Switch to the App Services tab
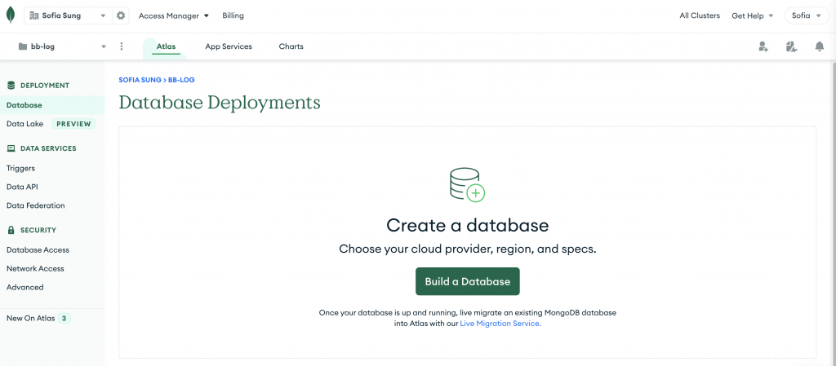 tap(229, 46)
